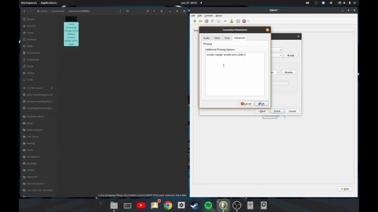This screenshot has width=378, height=212.
Task: Confirm parameters with the OK button
Action: point(262,104)
